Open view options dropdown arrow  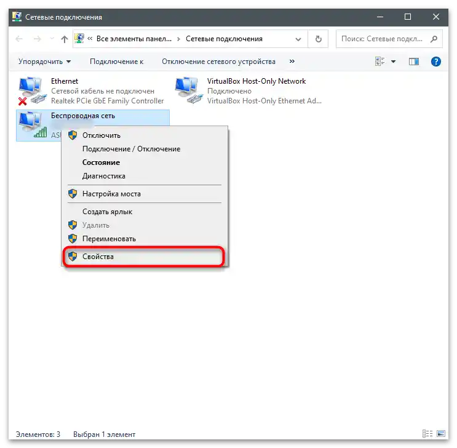click(x=393, y=62)
